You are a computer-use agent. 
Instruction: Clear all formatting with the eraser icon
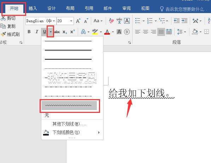[111, 21]
